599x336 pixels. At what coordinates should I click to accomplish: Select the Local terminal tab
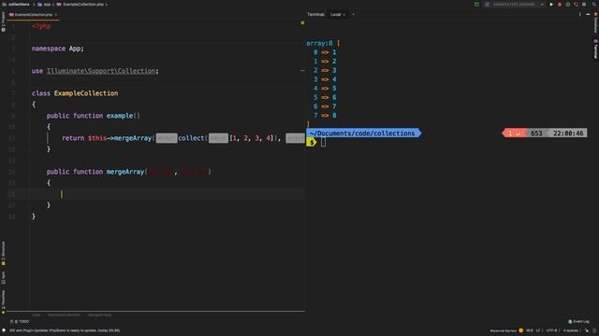pos(335,15)
